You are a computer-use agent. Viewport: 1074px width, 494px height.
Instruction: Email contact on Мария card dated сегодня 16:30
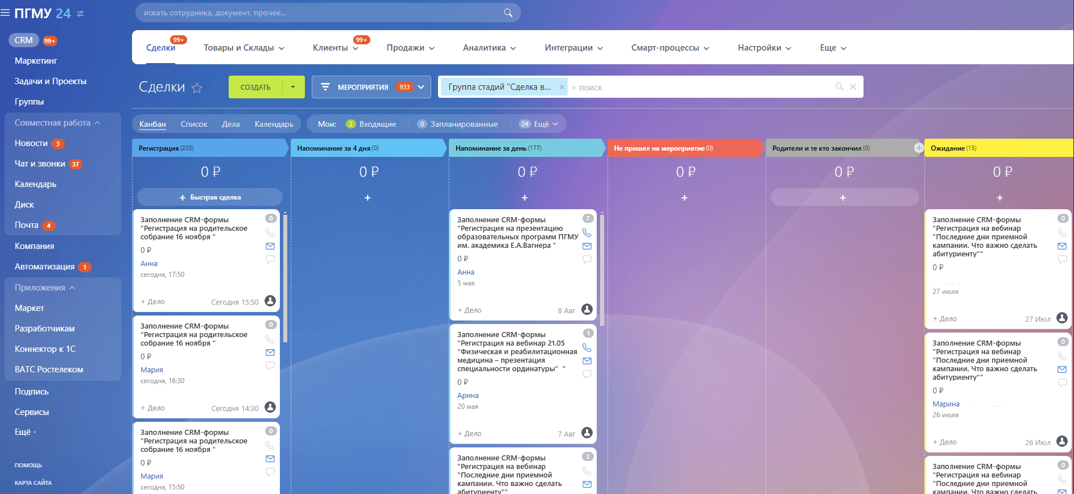(270, 352)
